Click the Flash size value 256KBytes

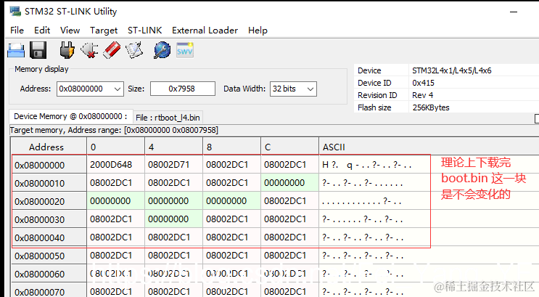point(431,107)
